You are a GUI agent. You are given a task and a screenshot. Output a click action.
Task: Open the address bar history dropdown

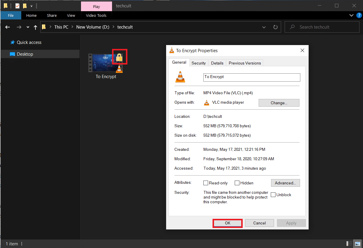click(264, 27)
